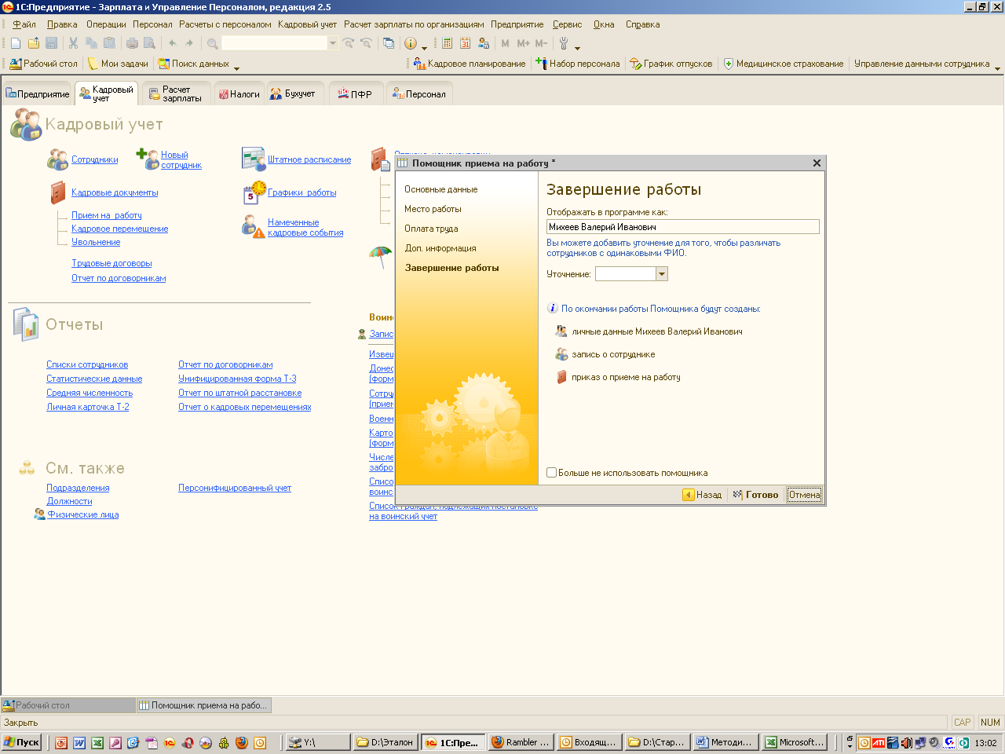Open Поиск данных from the toolbar
The height and width of the screenshot is (754, 1005).
pyautogui.click(x=194, y=64)
